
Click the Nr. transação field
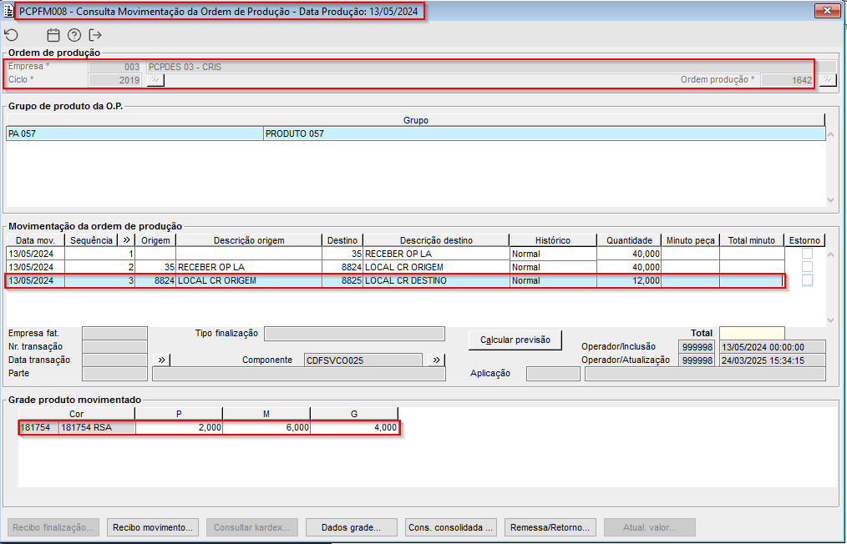pos(114,347)
